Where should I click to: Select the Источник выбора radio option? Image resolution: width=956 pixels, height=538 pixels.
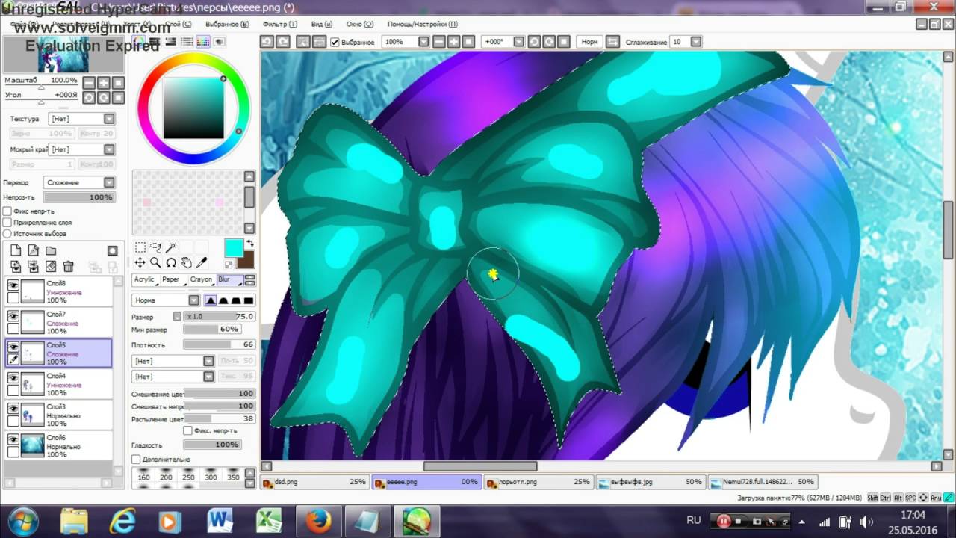[x=7, y=234]
